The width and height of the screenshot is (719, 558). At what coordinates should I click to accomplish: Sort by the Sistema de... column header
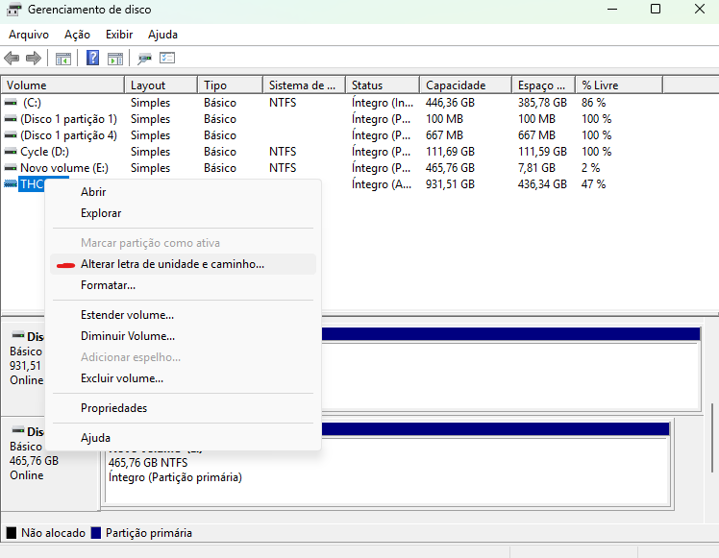[305, 85]
